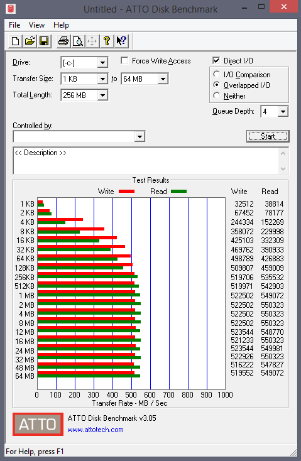Click the Save floppy disk icon
Viewport: 301px width, 461px height.
point(44,41)
